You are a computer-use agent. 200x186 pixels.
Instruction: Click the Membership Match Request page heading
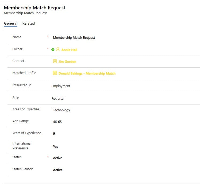(35, 8)
